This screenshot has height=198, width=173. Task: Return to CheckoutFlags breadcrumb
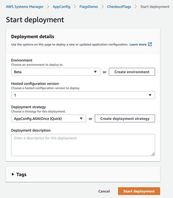tap(119, 6)
